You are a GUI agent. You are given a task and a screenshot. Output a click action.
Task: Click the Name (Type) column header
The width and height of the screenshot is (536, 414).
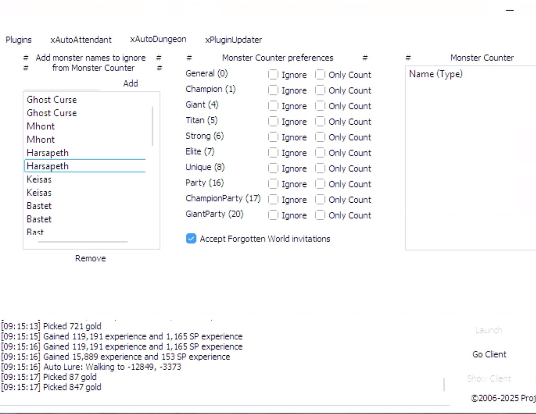pyautogui.click(x=436, y=74)
